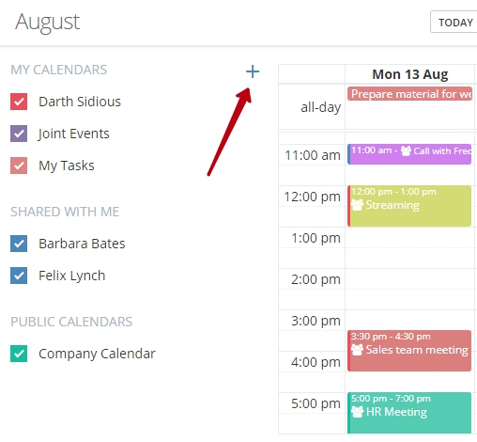Add a new calendar with plus icon
Viewport: 477px width, 442px height.
point(253,71)
